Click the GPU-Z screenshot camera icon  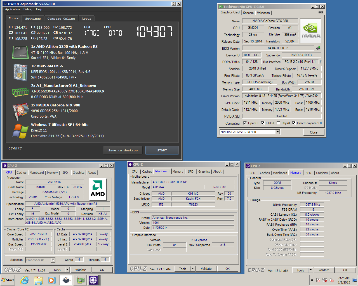point(321,12)
